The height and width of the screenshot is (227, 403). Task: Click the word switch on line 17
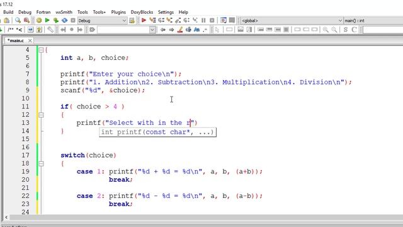click(73, 155)
